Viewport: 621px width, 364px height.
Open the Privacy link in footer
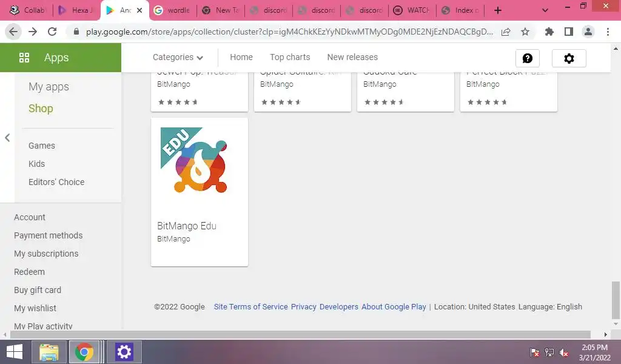(303, 306)
